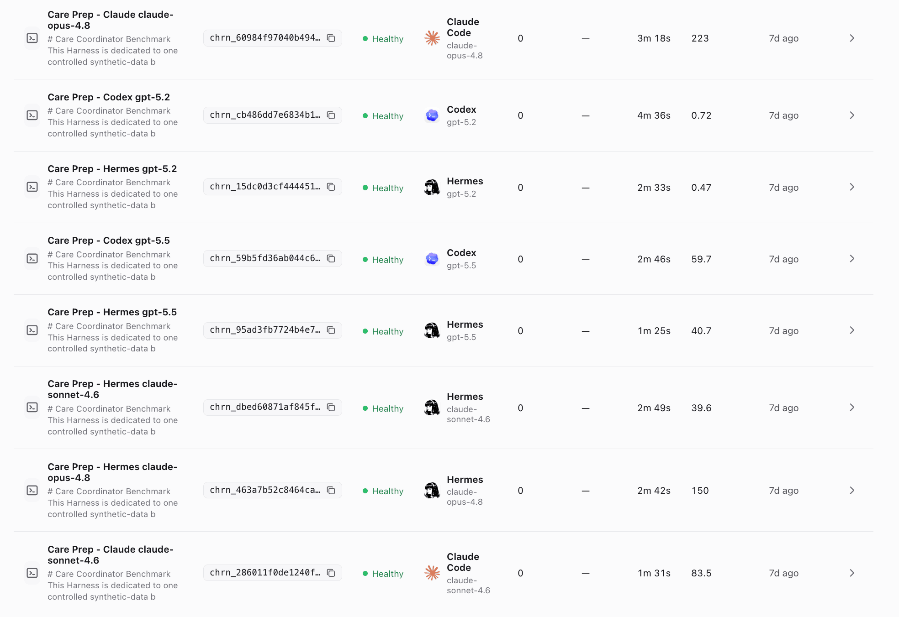This screenshot has width=899, height=617.
Task: Click Codex logo in gpt-5.5 row
Action: tap(432, 259)
